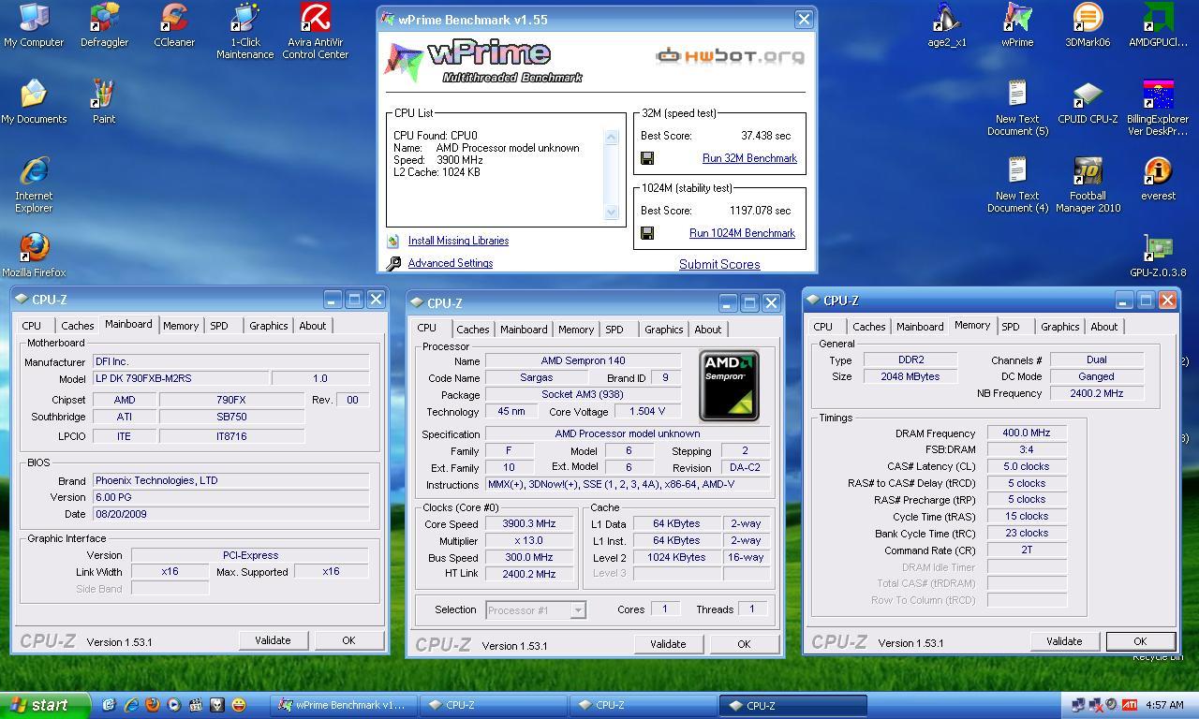Open the everest desktop shortcut
Viewport: 1199px width, 719px height.
click(1158, 179)
